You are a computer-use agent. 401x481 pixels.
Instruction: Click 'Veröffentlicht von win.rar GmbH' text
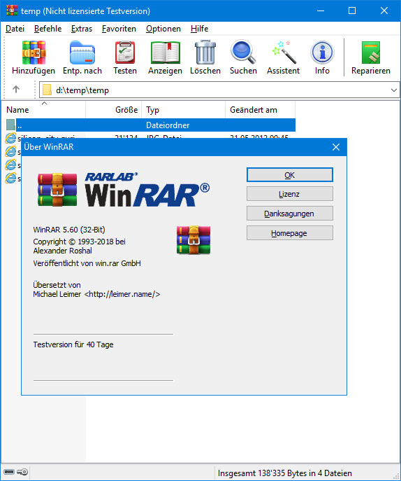[87, 263]
